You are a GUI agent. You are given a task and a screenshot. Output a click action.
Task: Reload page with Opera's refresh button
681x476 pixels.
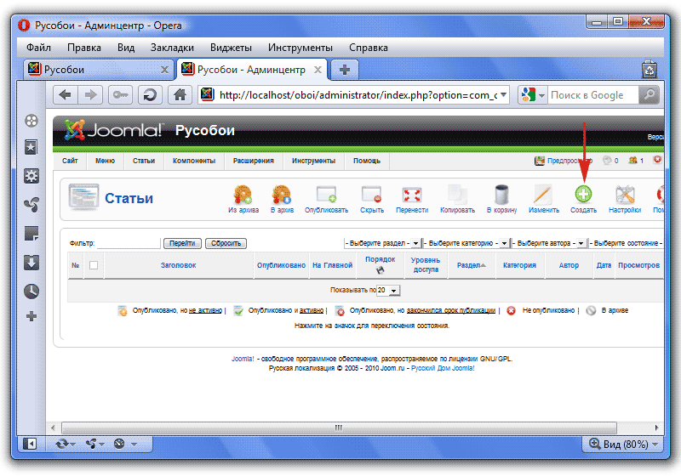coord(151,95)
